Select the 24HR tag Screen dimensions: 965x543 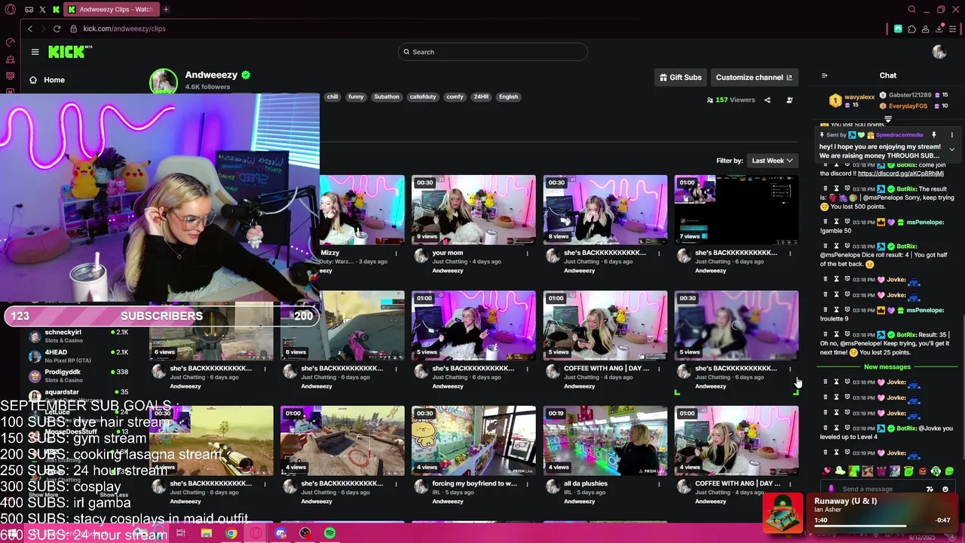pyautogui.click(x=481, y=97)
